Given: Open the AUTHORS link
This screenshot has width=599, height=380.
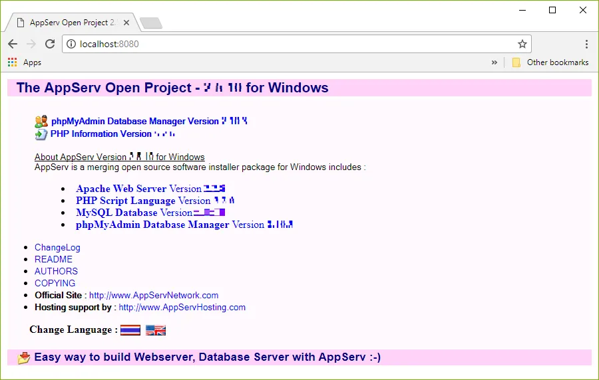Looking at the screenshot, I should pos(56,271).
